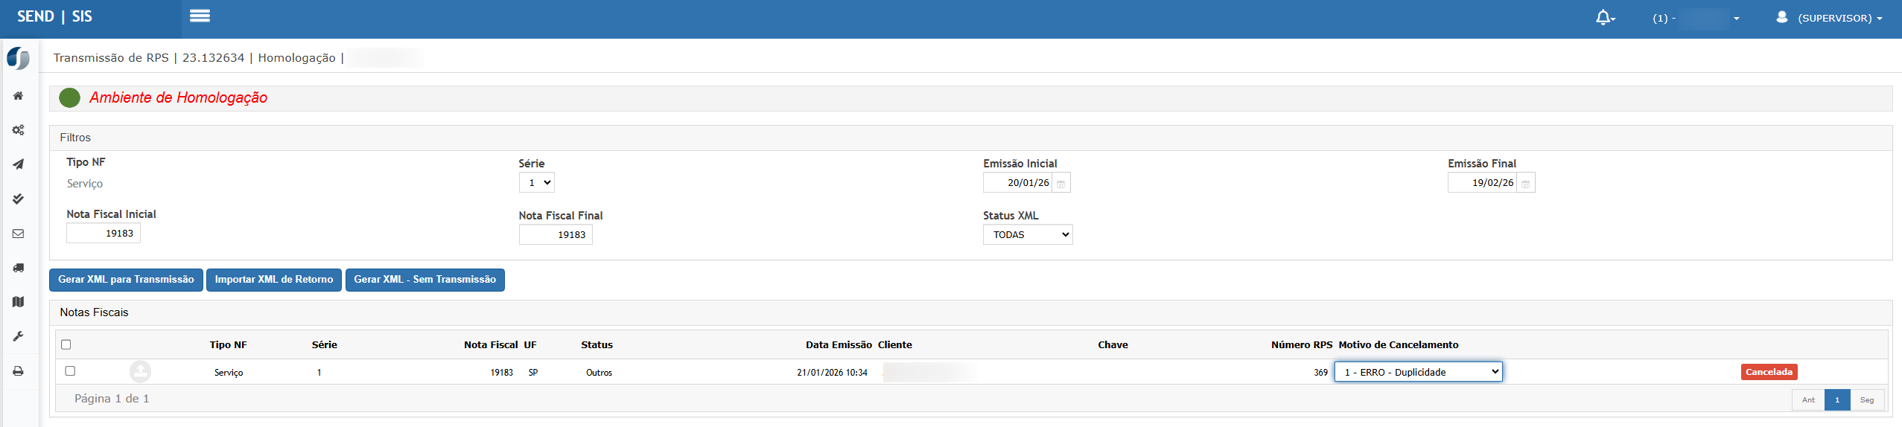Open the Série dropdown filter
This screenshot has width=1902, height=427.
[536, 183]
